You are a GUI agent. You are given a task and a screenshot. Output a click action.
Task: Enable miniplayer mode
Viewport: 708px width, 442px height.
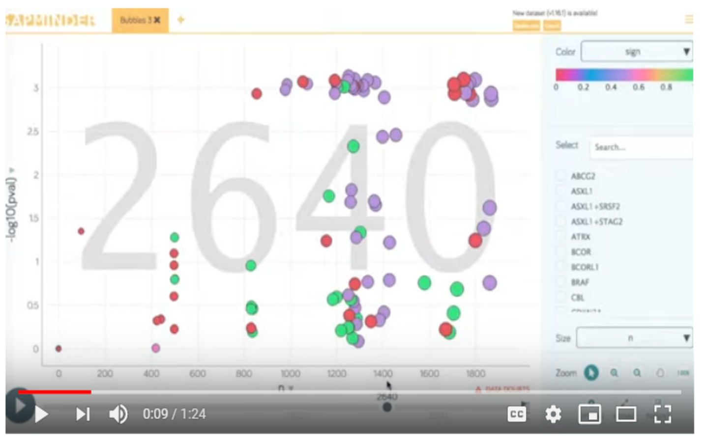click(x=589, y=414)
